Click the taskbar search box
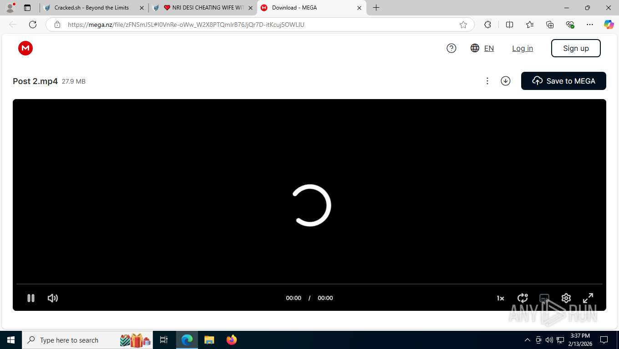Viewport: 619px width, 349px height. [x=87, y=340]
